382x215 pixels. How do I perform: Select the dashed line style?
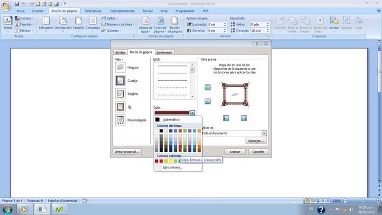[x=172, y=88]
